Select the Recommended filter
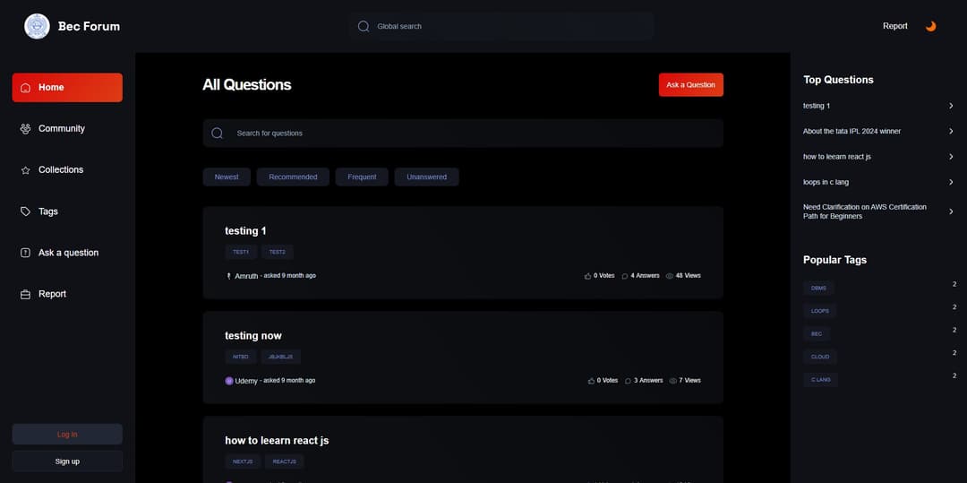Viewport: 967px width, 483px height. 293,177
